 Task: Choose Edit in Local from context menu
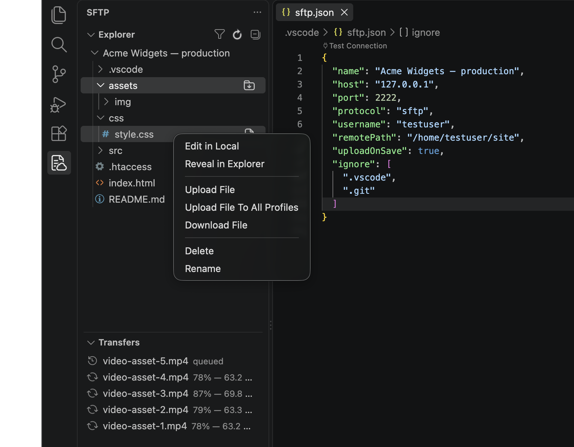tap(242, 146)
